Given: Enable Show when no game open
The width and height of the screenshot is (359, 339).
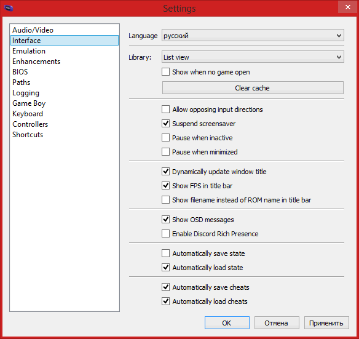Looking at the screenshot, I should [165, 72].
